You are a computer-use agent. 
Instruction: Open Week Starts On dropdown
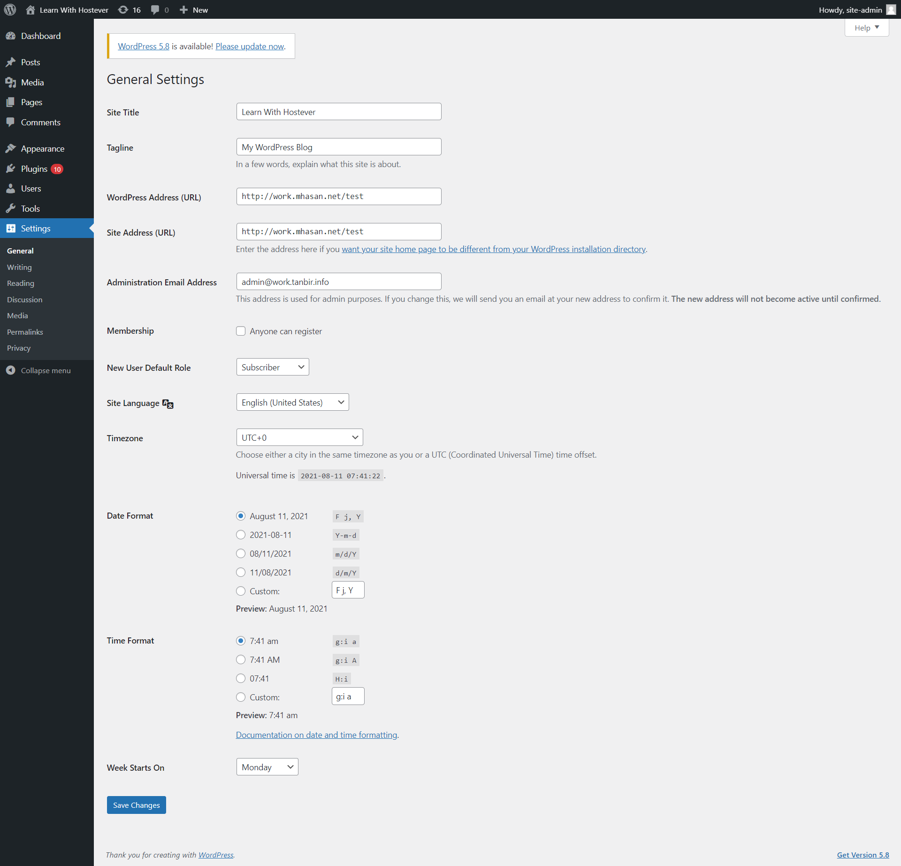pos(267,767)
